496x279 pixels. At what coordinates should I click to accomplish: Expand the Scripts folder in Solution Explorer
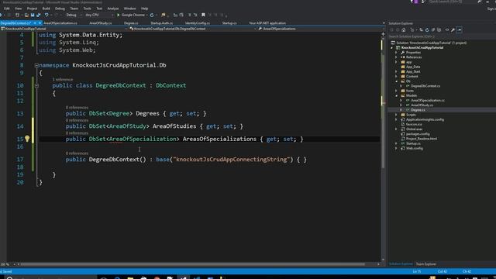[x=396, y=115]
